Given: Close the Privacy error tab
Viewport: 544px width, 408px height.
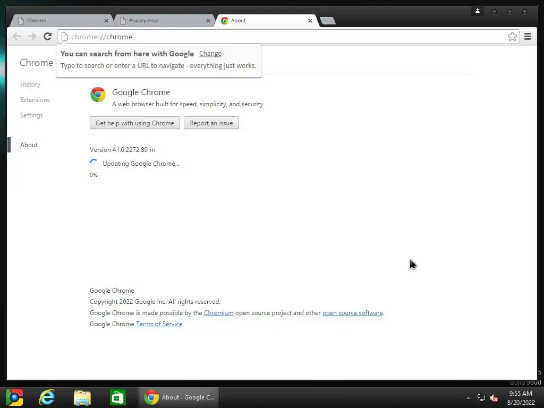Looking at the screenshot, I should tap(208, 21).
